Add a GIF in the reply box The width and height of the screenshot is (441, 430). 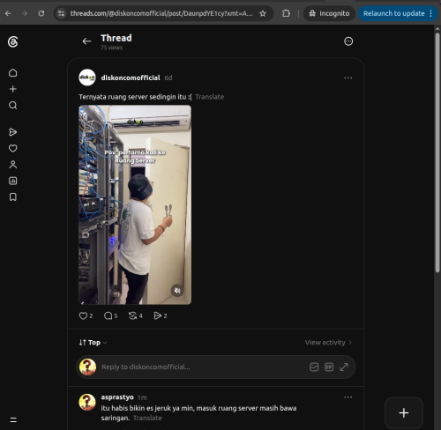coord(329,367)
